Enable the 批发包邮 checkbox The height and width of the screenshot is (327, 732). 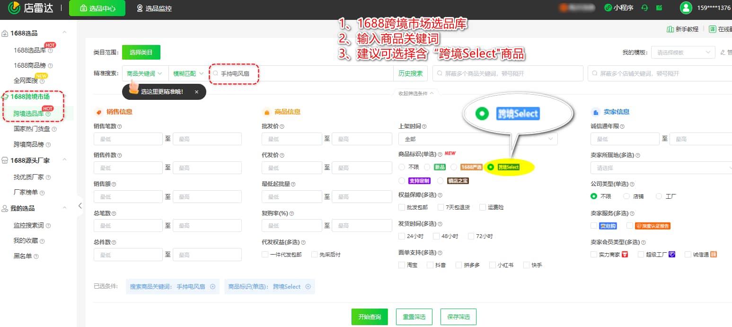(401, 207)
